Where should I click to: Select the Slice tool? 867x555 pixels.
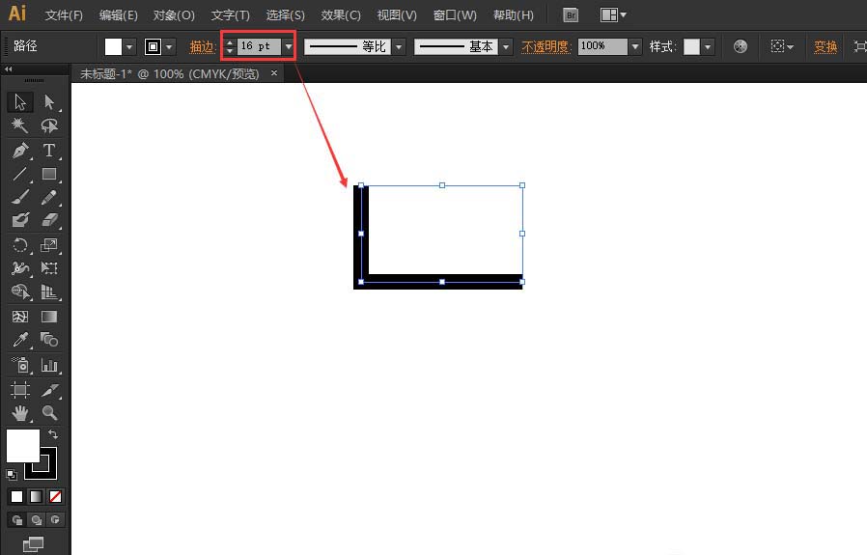click(x=49, y=390)
